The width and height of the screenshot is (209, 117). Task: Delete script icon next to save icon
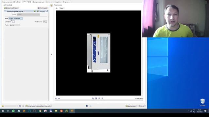[x=23, y=106]
